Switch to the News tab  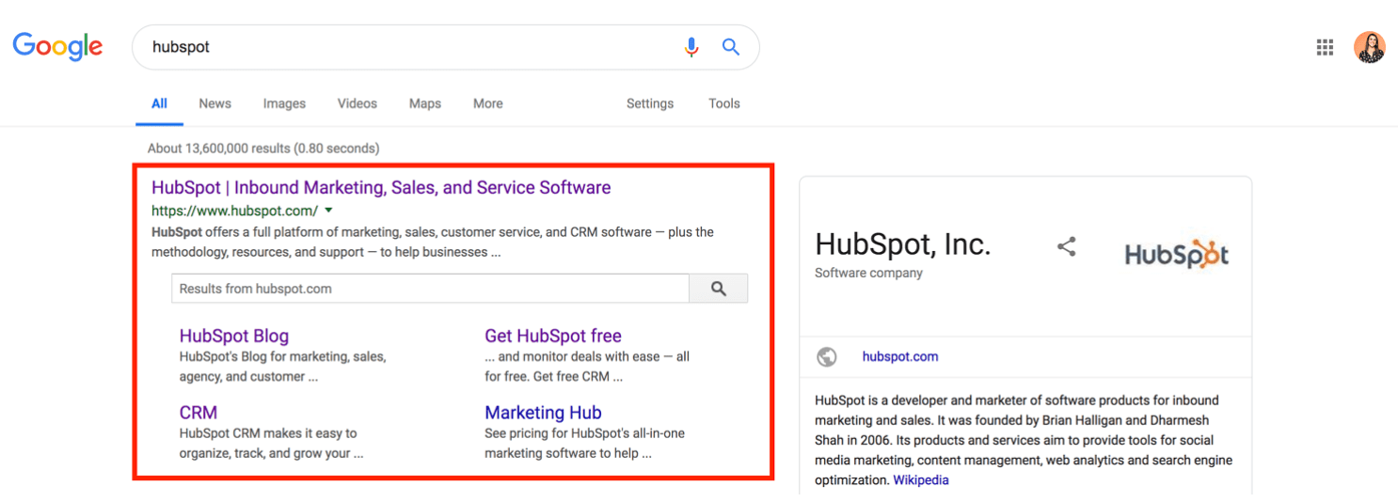tap(214, 103)
